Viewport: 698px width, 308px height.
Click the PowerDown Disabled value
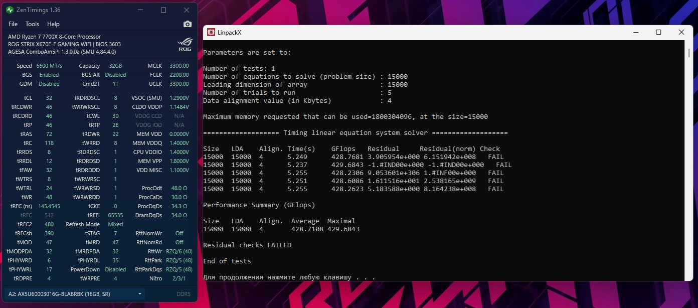tap(115, 269)
